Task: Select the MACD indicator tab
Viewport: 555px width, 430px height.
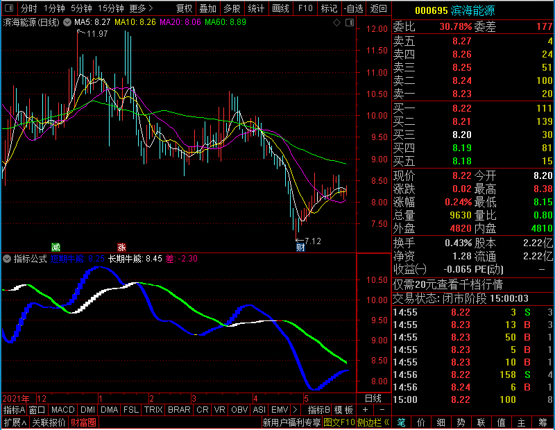Action: tap(63, 410)
